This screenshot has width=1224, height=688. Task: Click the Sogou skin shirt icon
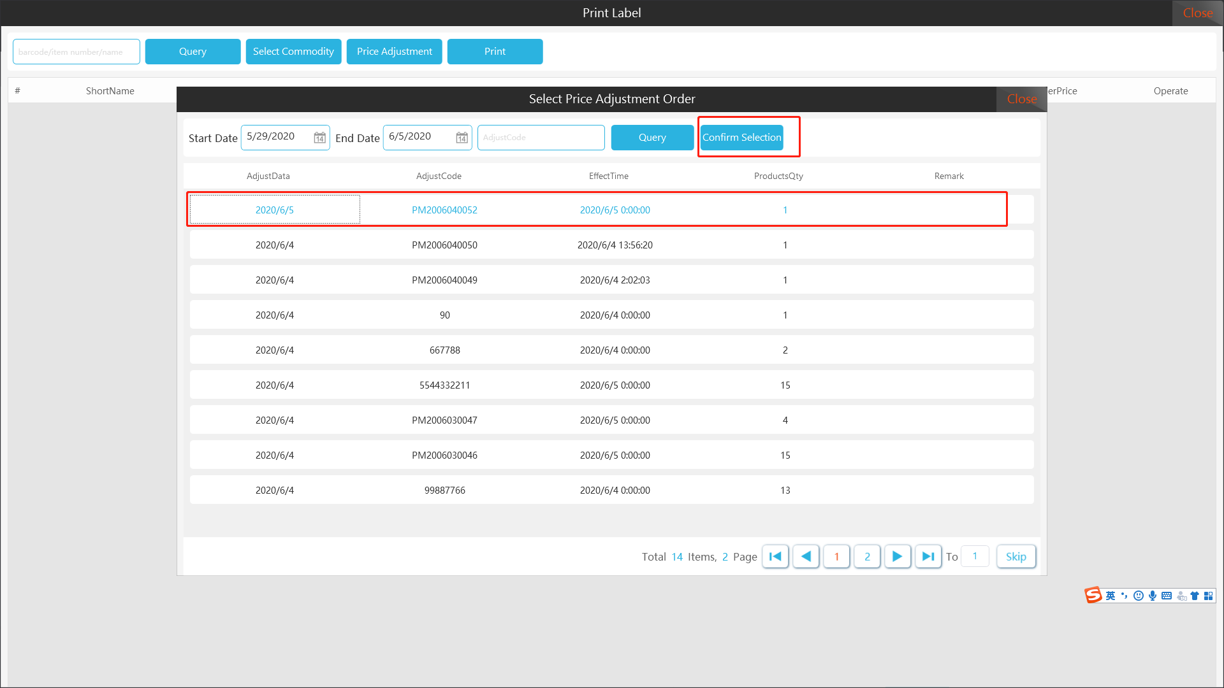tap(1195, 596)
